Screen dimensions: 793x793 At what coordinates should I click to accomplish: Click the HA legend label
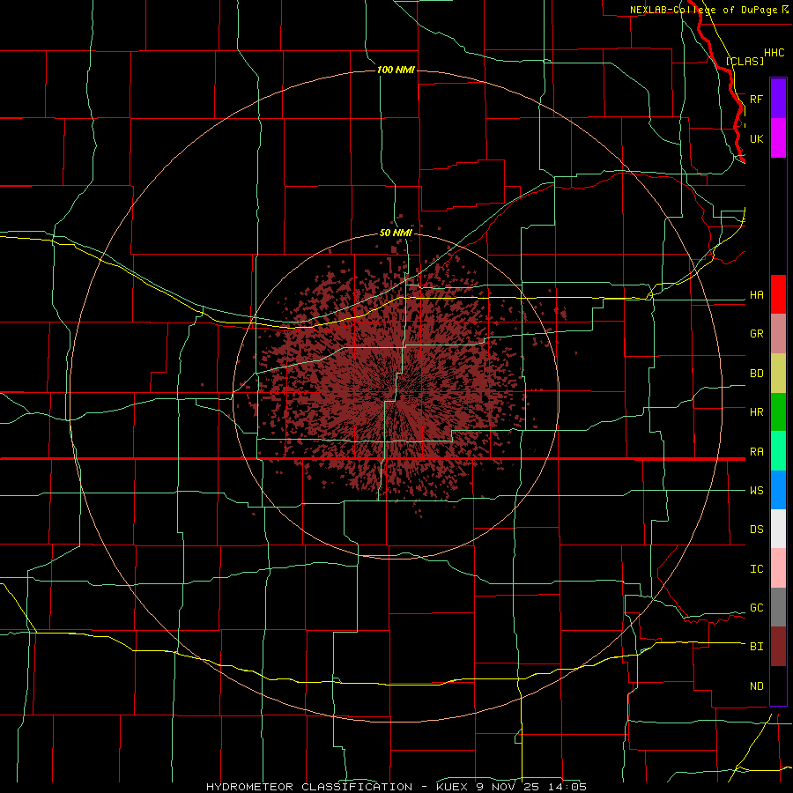(x=756, y=295)
